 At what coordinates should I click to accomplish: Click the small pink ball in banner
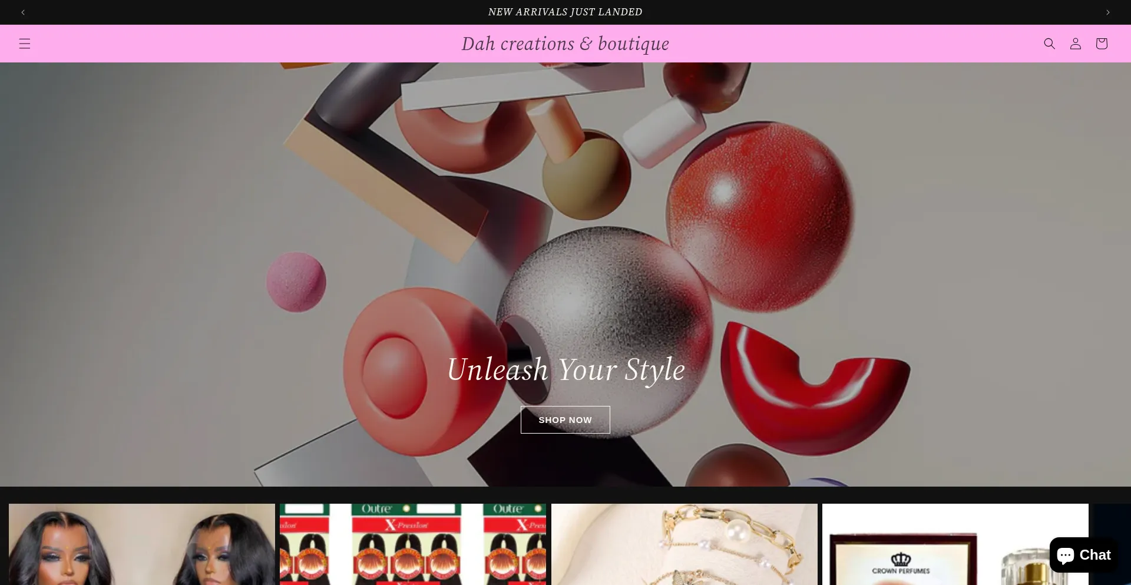point(296,282)
